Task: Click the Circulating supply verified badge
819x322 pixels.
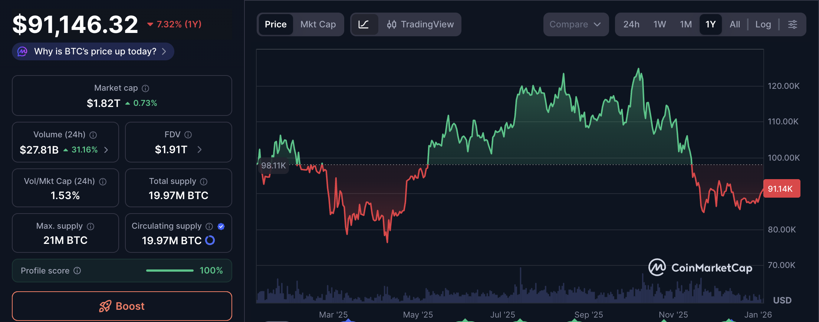Action: pyautogui.click(x=221, y=226)
